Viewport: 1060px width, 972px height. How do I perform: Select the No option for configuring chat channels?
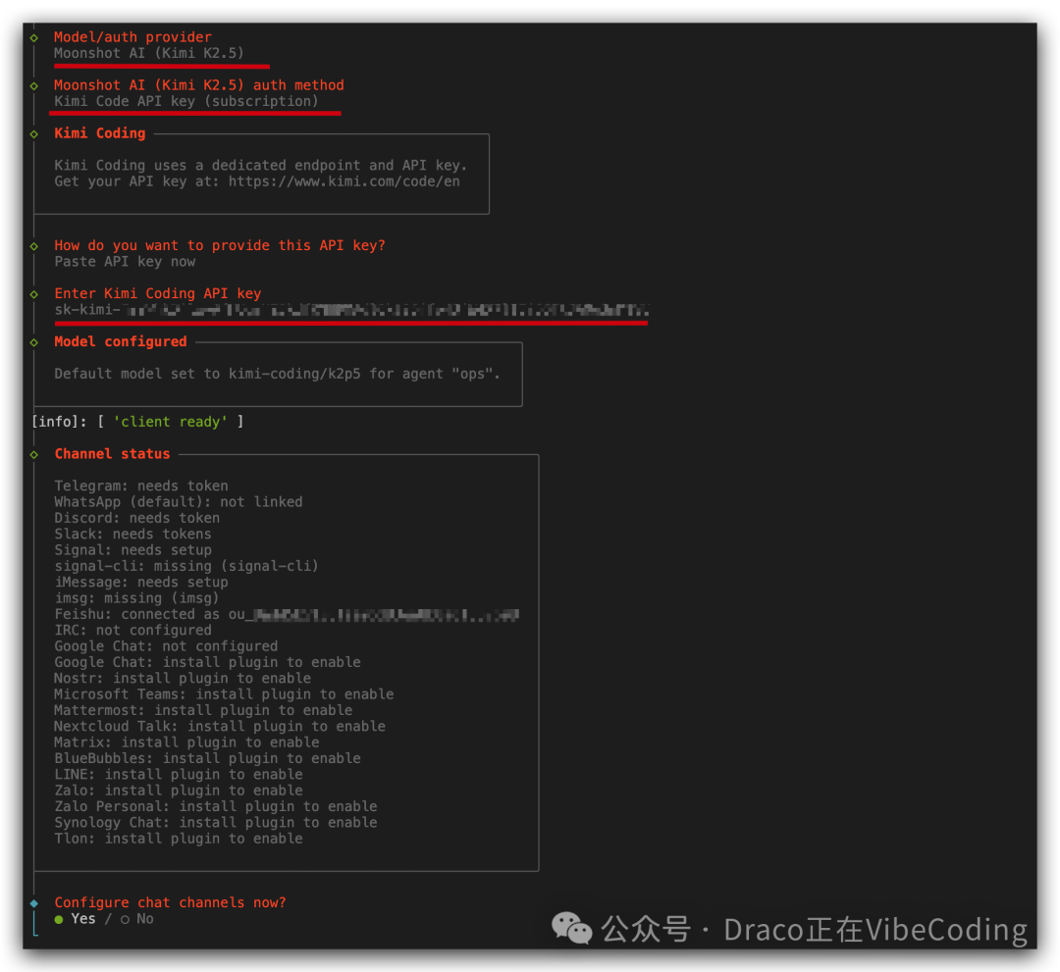tap(145, 918)
